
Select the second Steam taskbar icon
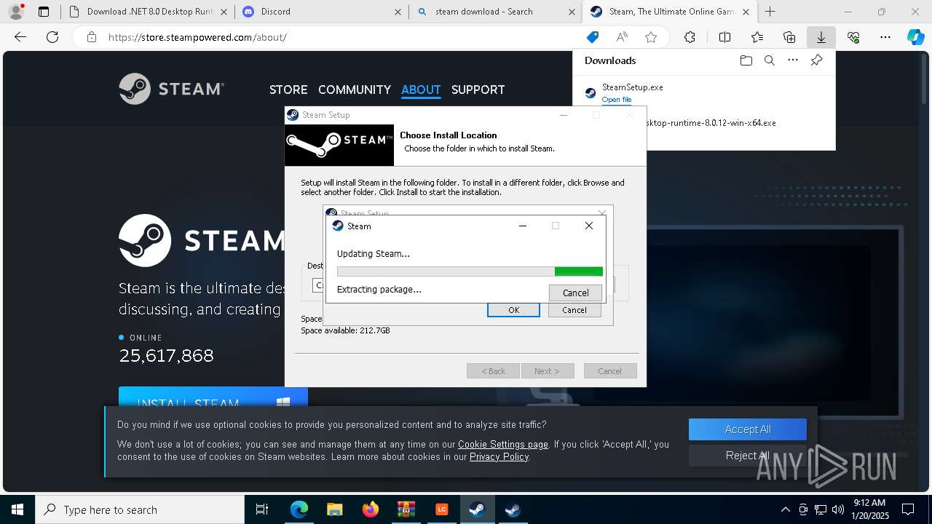(x=513, y=509)
